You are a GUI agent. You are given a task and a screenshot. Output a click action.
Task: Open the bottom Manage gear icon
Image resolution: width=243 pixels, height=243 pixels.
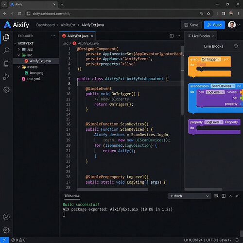pos(6,230)
